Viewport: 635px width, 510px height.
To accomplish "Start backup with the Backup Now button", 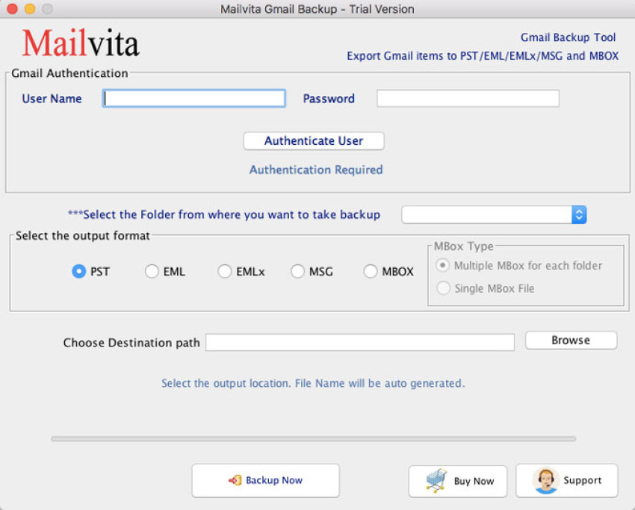I will (265, 481).
